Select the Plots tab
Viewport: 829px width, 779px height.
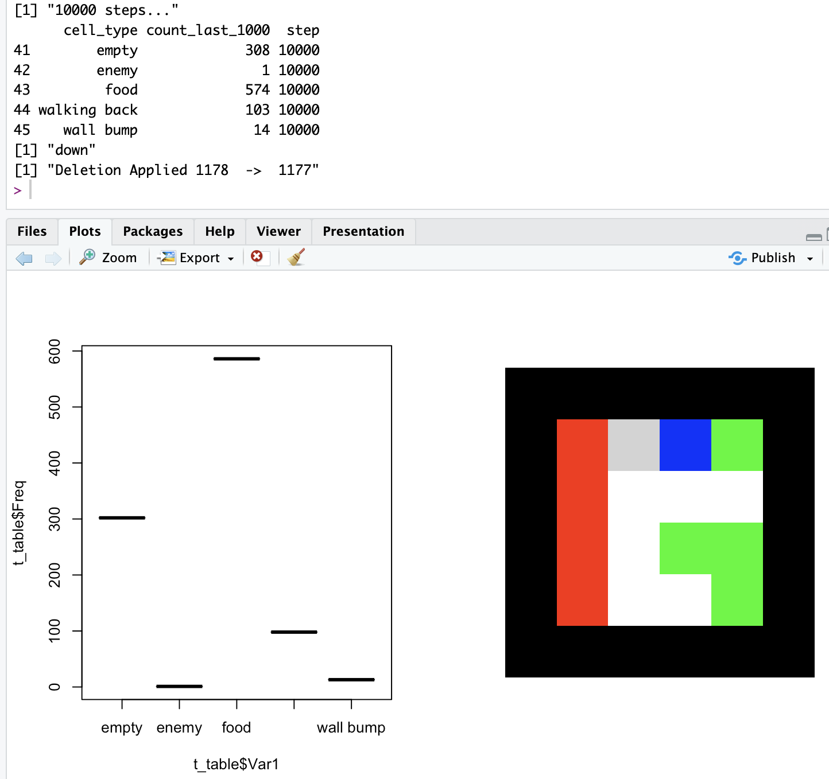click(85, 231)
